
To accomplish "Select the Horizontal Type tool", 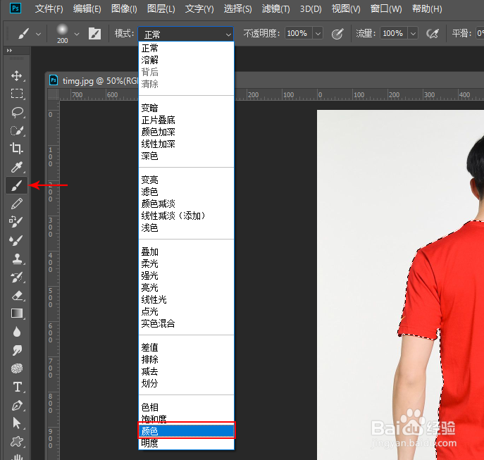I will pyautogui.click(x=18, y=387).
